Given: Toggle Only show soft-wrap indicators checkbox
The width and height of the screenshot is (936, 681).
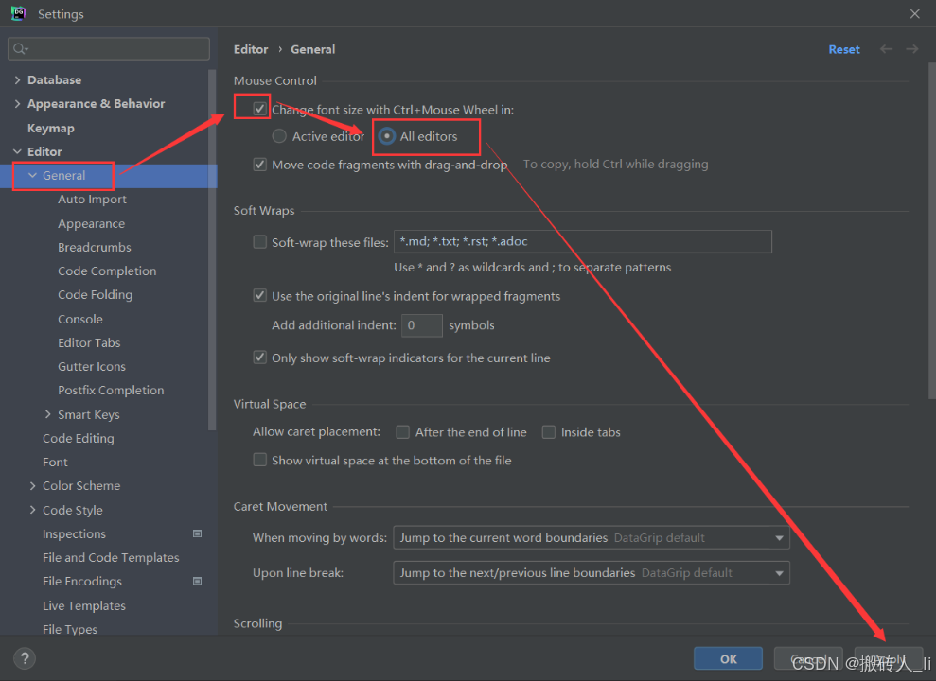Looking at the screenshot, I should coord(259,358).
